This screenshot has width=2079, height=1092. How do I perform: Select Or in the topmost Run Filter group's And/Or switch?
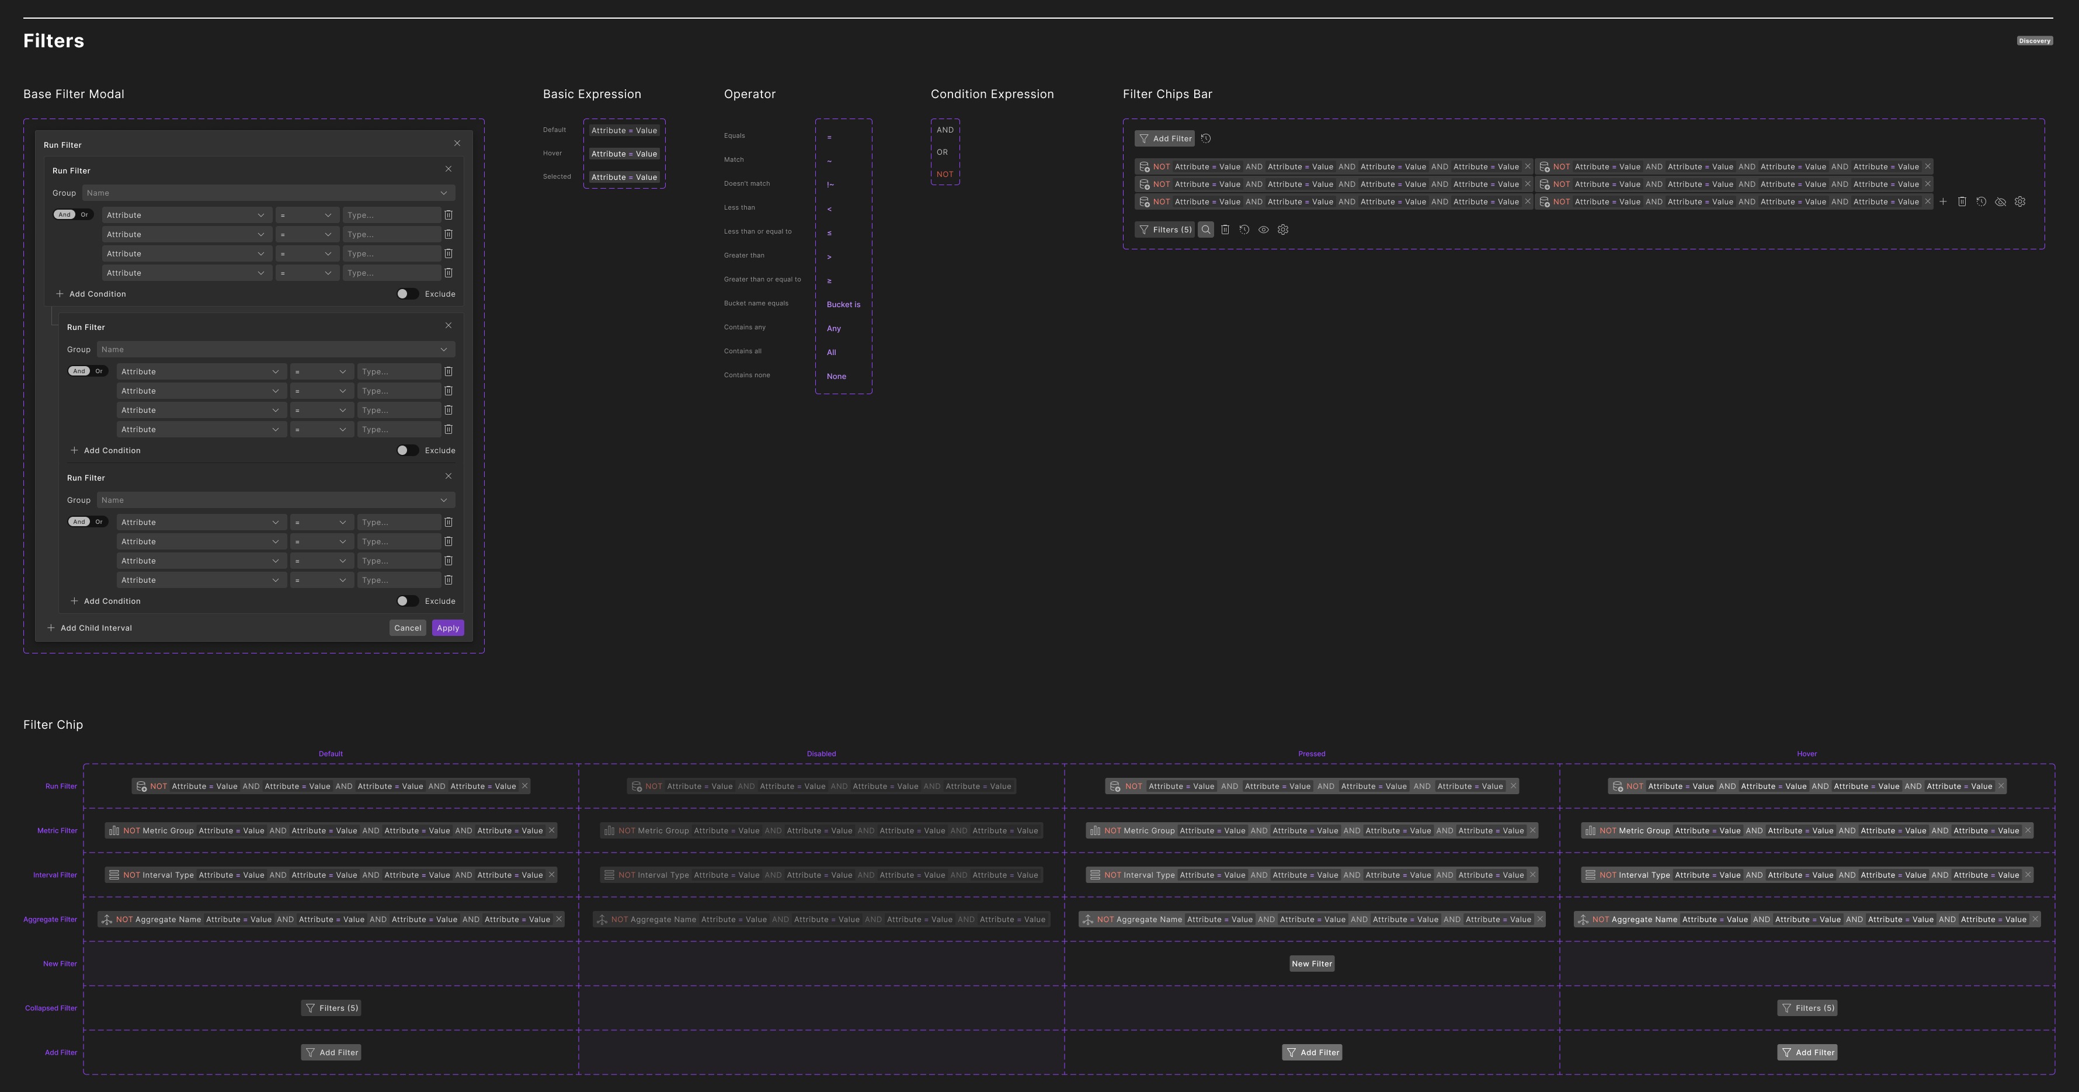tap(84, 215)
